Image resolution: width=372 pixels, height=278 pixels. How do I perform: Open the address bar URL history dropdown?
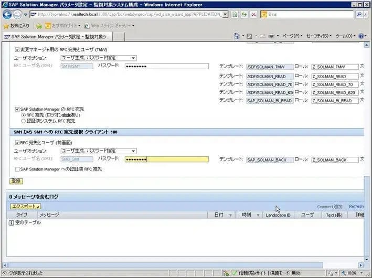[x=226, y=15]
